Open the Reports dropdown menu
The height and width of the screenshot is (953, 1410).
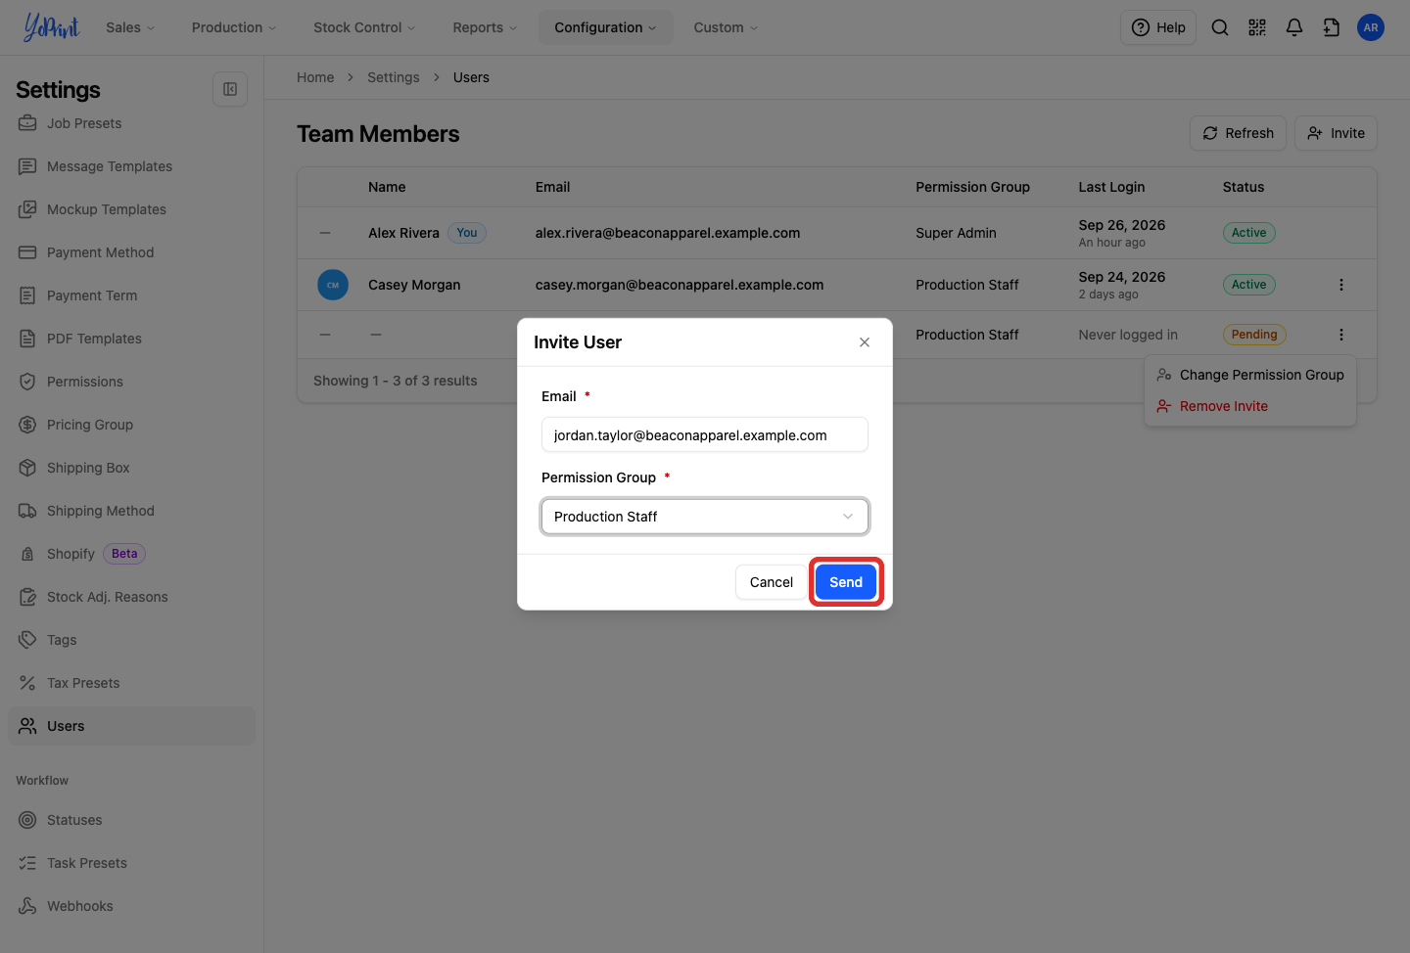tap(485, 27)
